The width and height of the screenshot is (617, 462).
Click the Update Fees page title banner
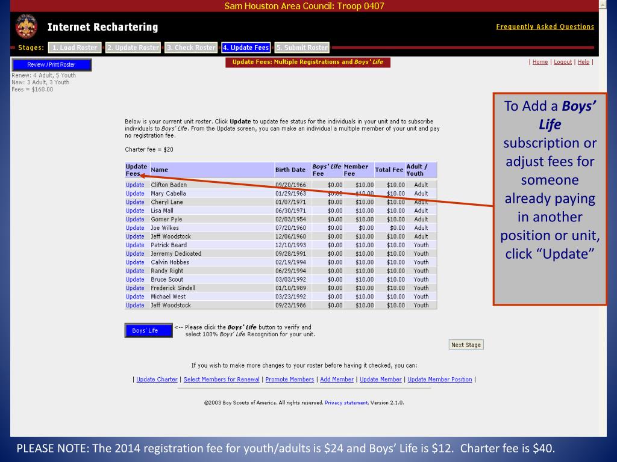point(308,62)
